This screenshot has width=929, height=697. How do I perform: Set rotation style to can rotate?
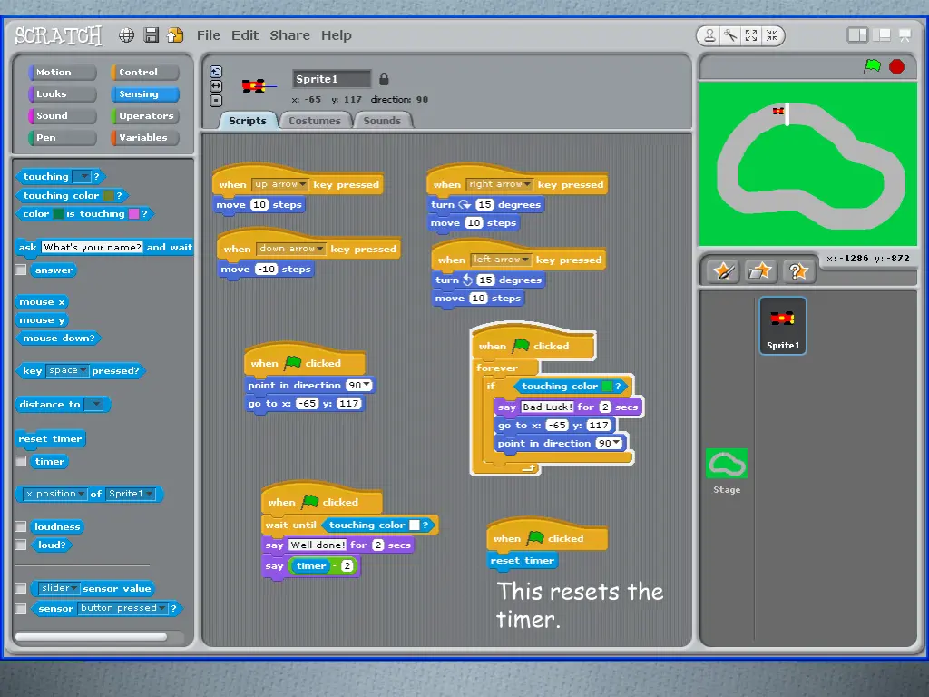click(216, 72)
